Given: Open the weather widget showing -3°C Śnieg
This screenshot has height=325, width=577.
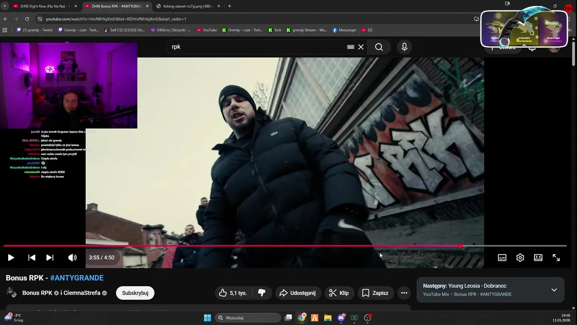Looking at the screenshot, I should tap(14, 318).
